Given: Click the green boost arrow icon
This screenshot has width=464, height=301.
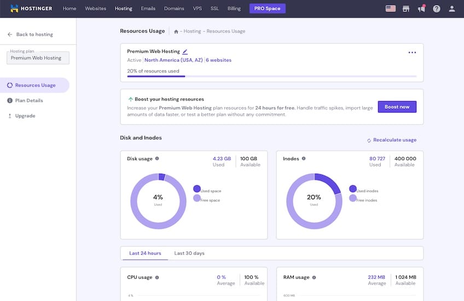Looking at the screenshot, I should point(130,99).
